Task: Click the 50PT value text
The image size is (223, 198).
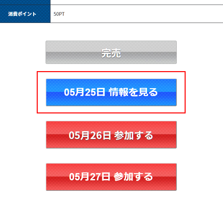Action: pyautogui.click(x=59, y=14)
